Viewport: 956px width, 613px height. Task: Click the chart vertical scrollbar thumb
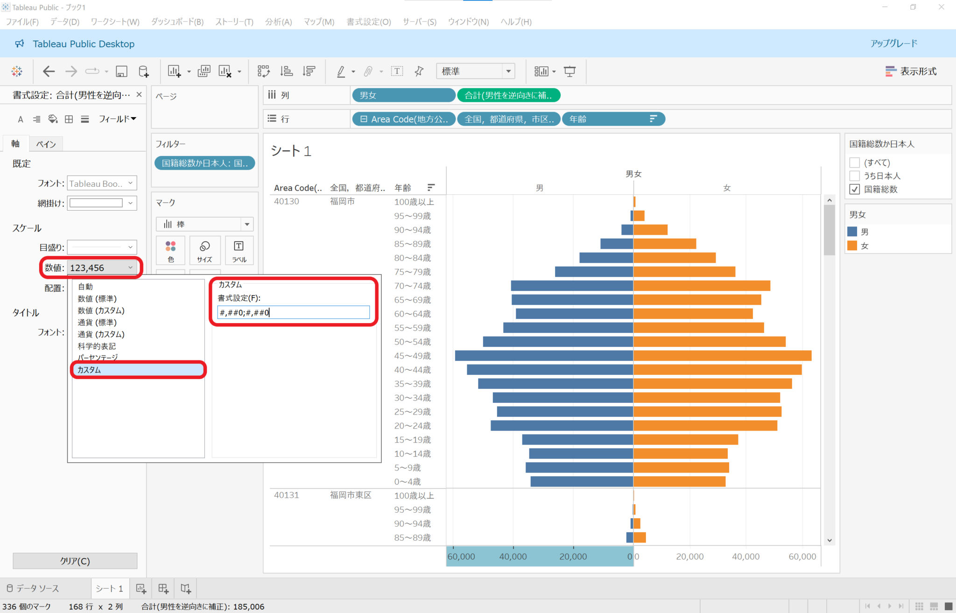click(x=829, y=230)
